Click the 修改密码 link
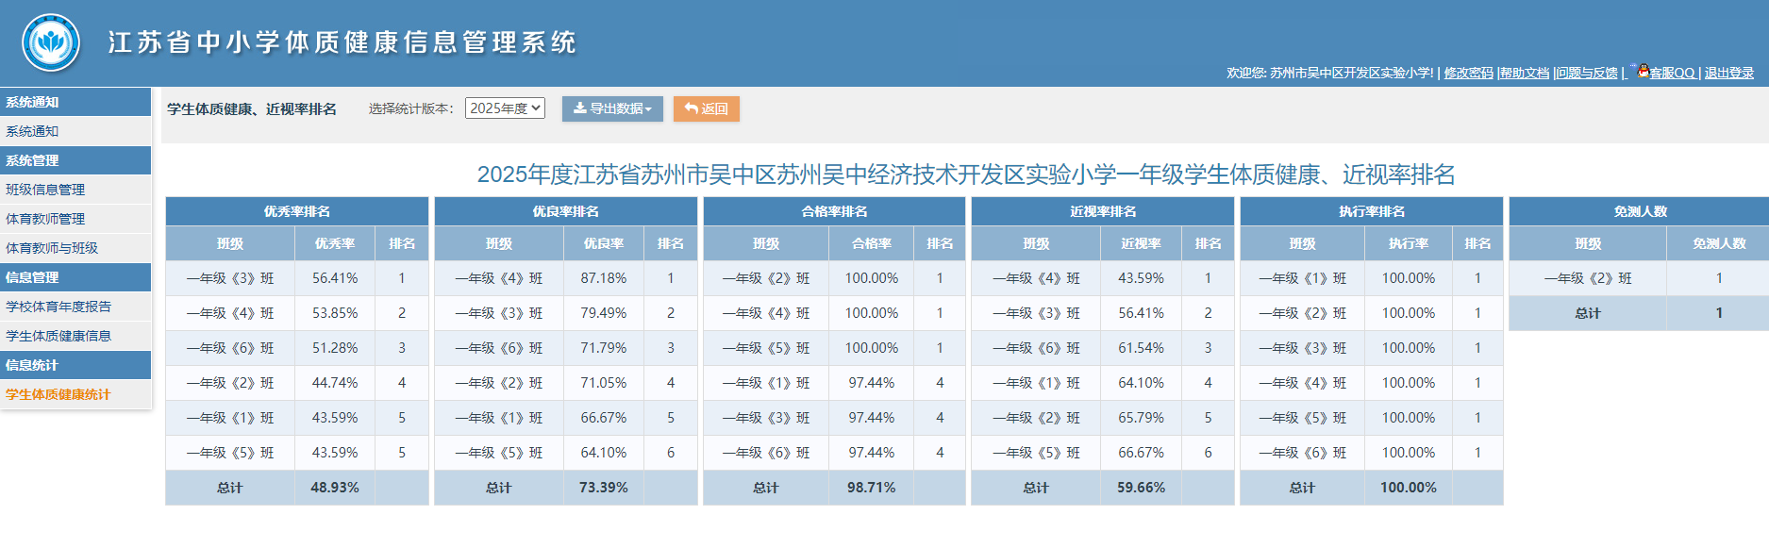This screenshot has height=548, width=1769. [1468, 73]
